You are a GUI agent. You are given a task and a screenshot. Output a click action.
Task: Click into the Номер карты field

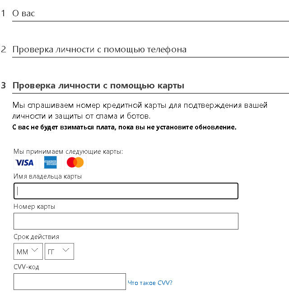126,221
